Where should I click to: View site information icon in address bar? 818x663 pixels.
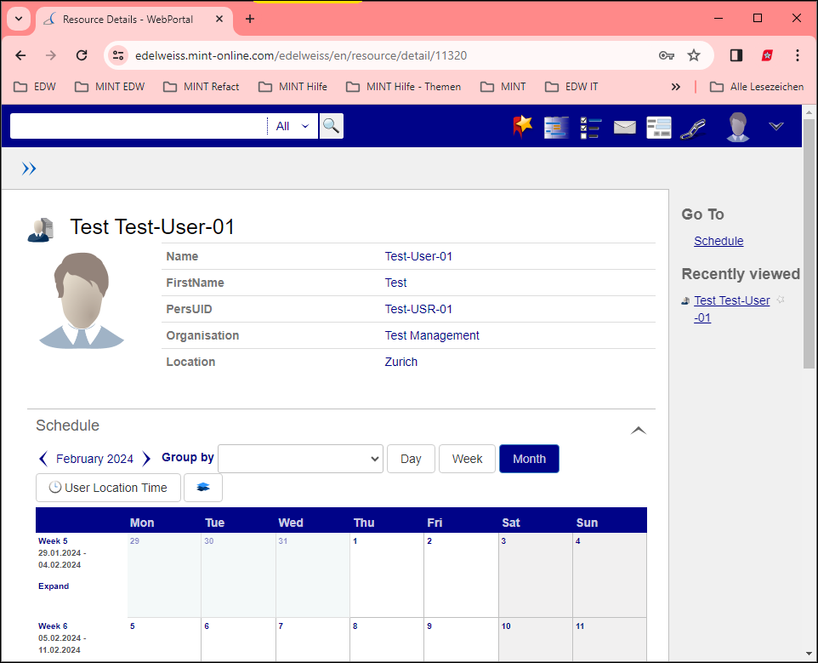pos(118,55)
